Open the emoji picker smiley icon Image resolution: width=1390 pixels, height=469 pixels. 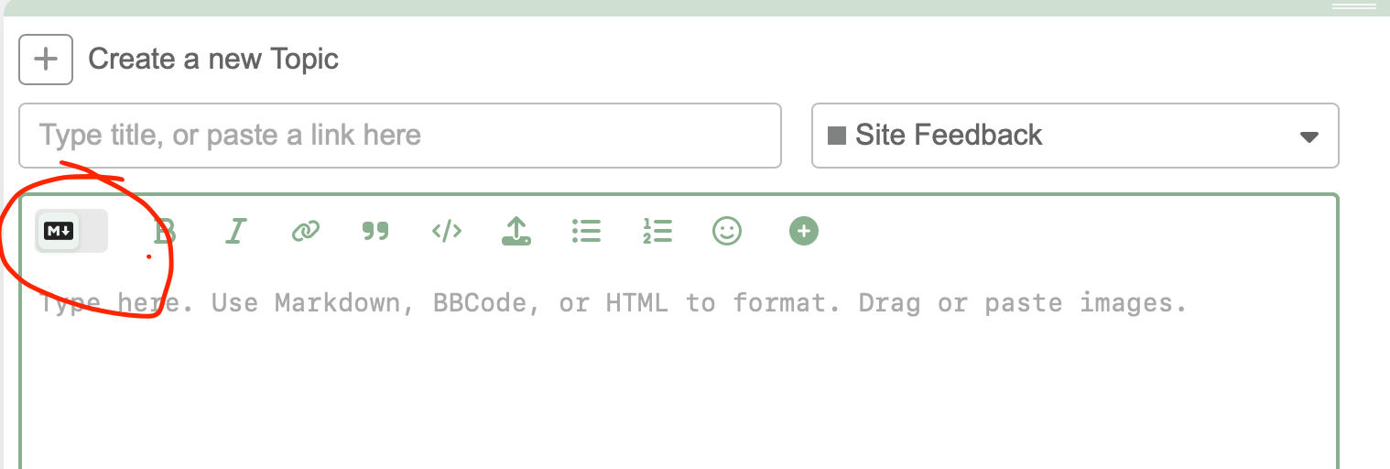[727, 231]
